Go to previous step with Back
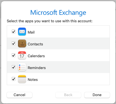116x104 pixels. coord(68,95)
